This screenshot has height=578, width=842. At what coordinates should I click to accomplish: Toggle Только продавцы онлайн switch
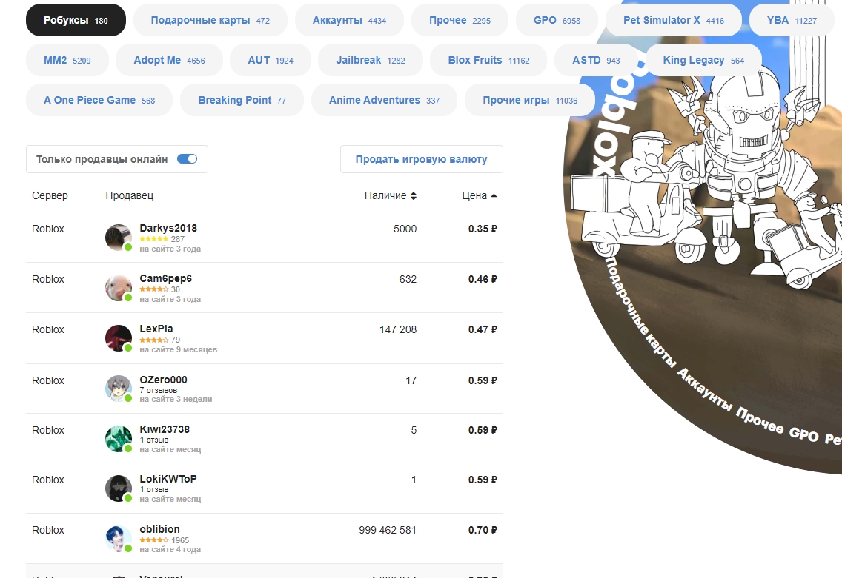[188, 159]
